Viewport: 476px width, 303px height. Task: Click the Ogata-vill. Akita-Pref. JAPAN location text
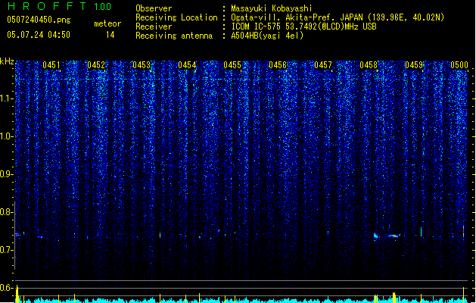(338, 17)
